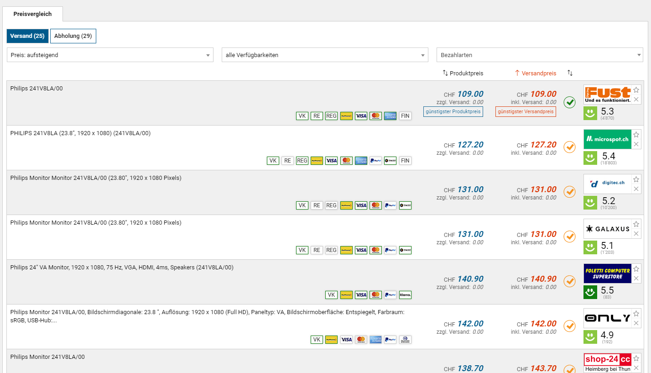This screenshot has height=373, width=651.
Task: Star the ONLY shop offer
Action: (x=636, y=314)
